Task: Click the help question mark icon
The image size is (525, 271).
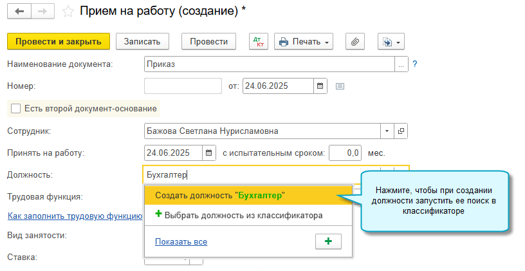Action: [415, 64]
